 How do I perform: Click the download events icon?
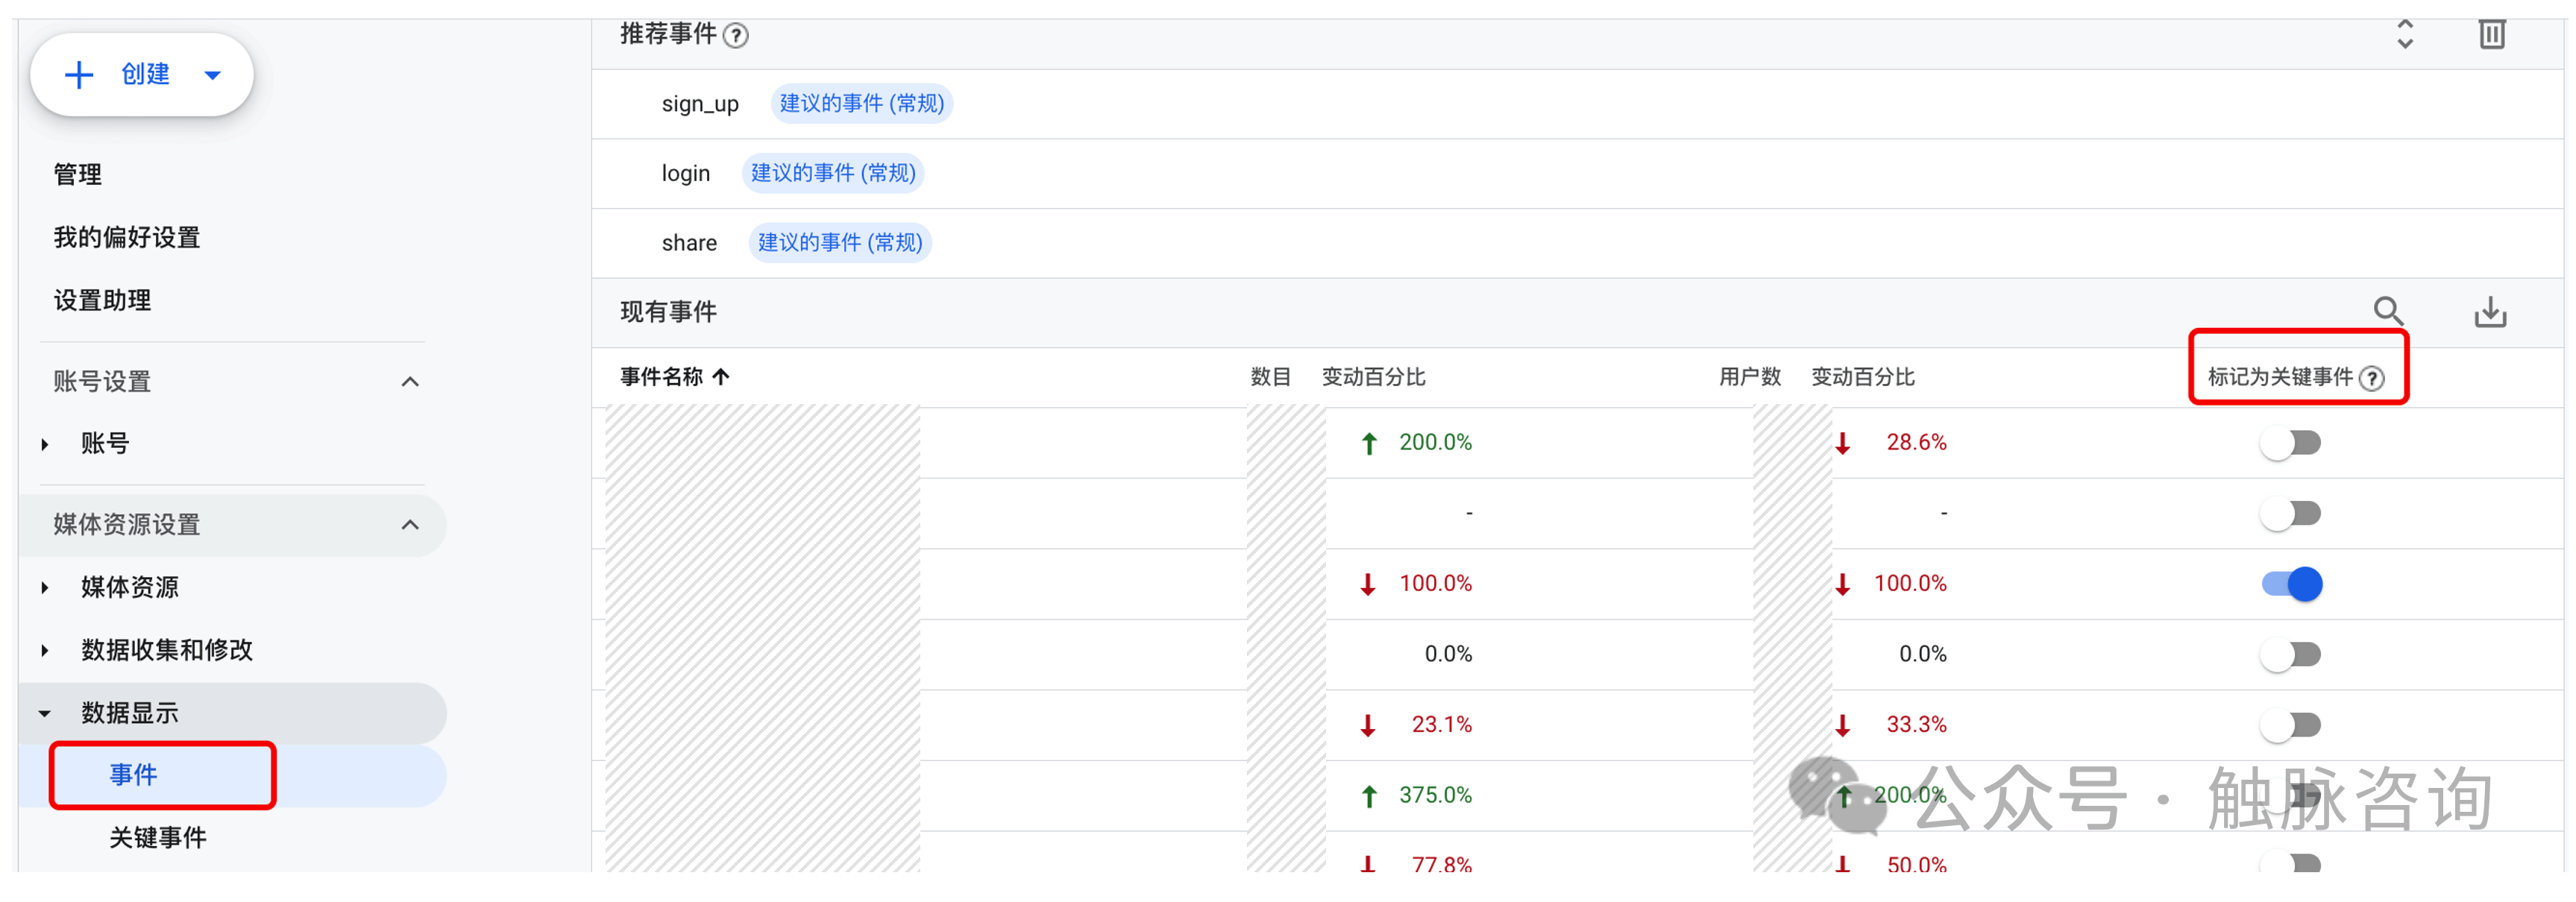[x=2489, y=312]
